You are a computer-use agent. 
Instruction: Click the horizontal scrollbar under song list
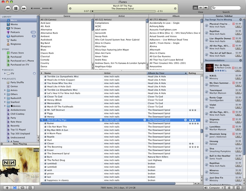click(108, 183)
